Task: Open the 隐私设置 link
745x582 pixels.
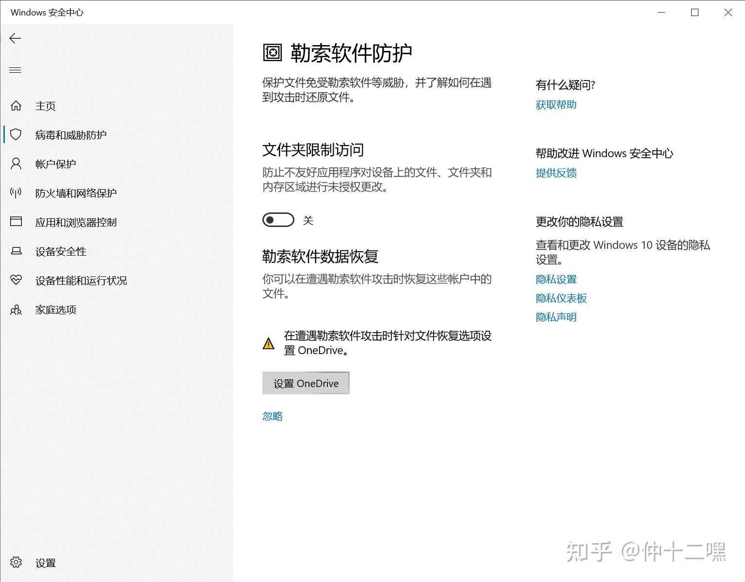Action: pyautogui.click(x=556, y=279)
